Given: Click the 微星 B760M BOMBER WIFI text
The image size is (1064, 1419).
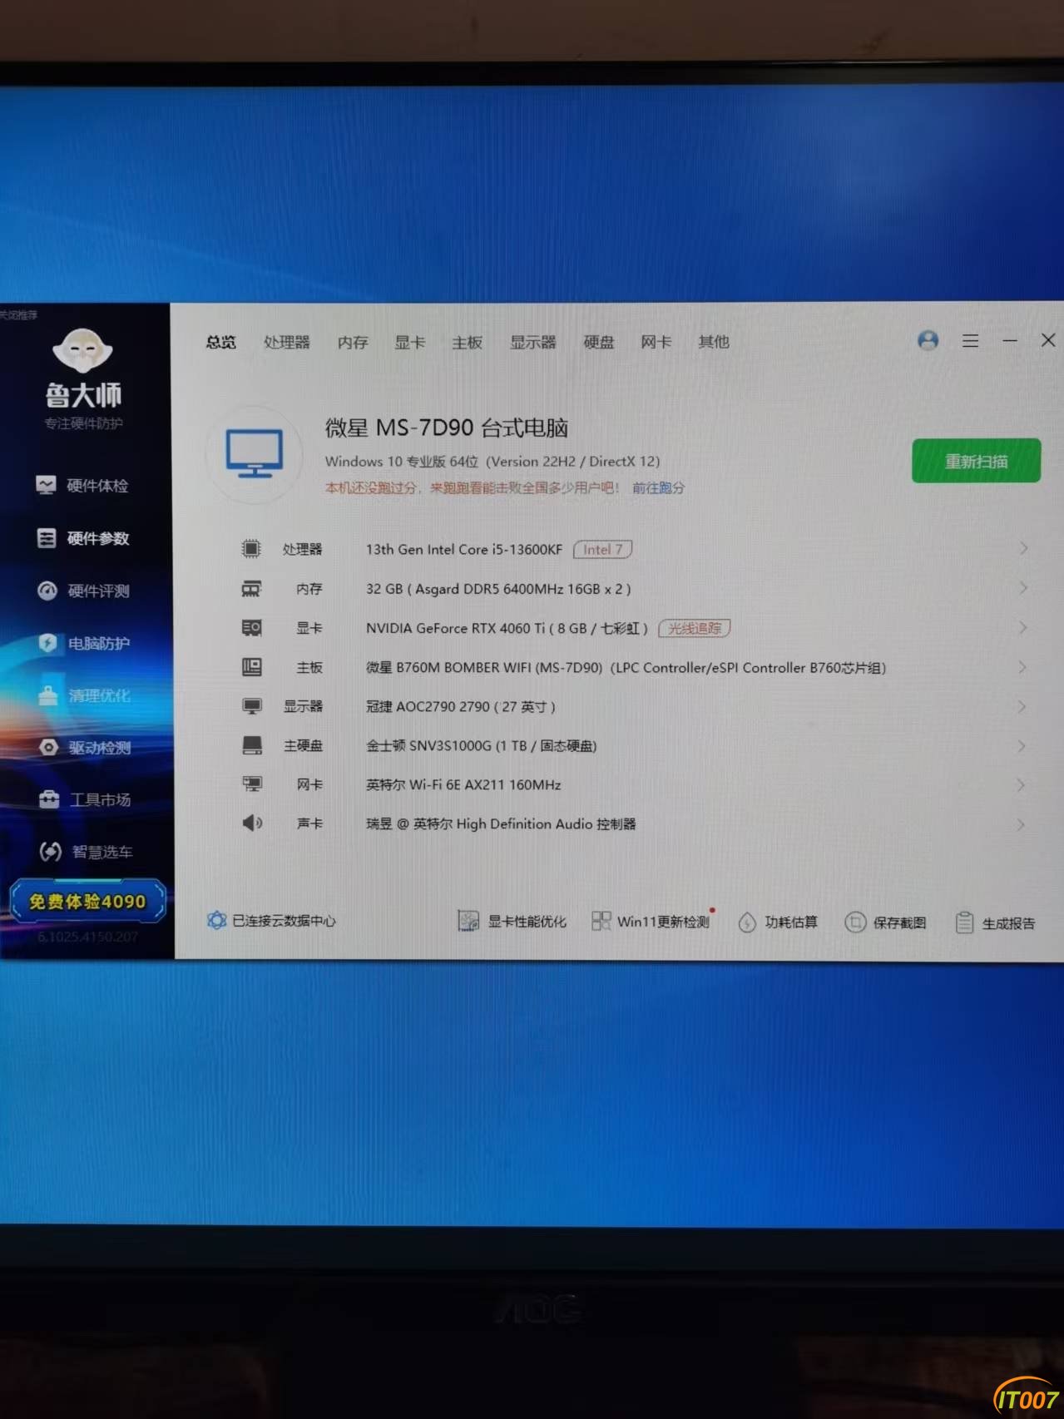Looking at the screenshot, I should click(x=626, y=667).
